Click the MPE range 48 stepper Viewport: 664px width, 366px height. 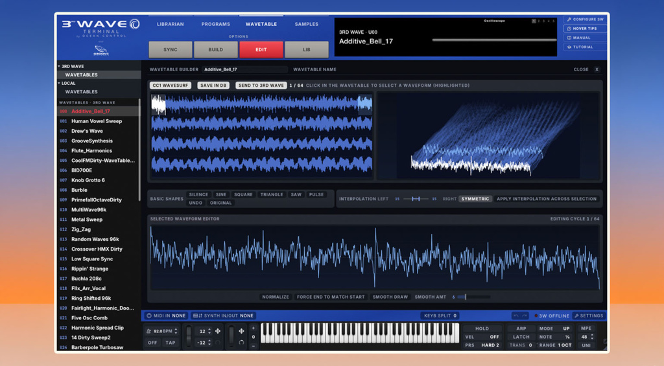click(x=592, y=337)
